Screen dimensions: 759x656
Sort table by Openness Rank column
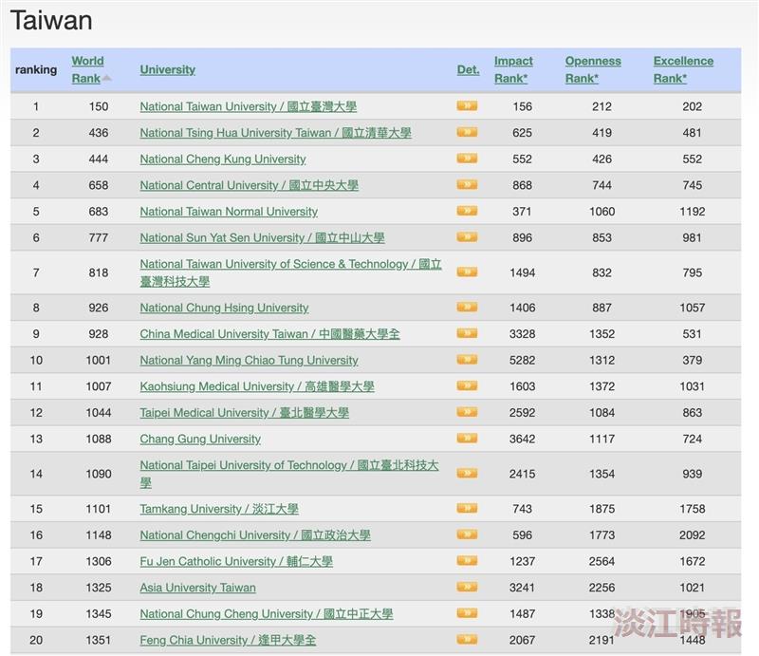pos(593,69)
